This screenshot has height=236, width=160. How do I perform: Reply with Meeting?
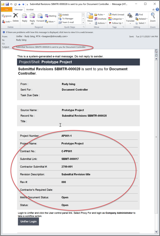coord(50,16)
